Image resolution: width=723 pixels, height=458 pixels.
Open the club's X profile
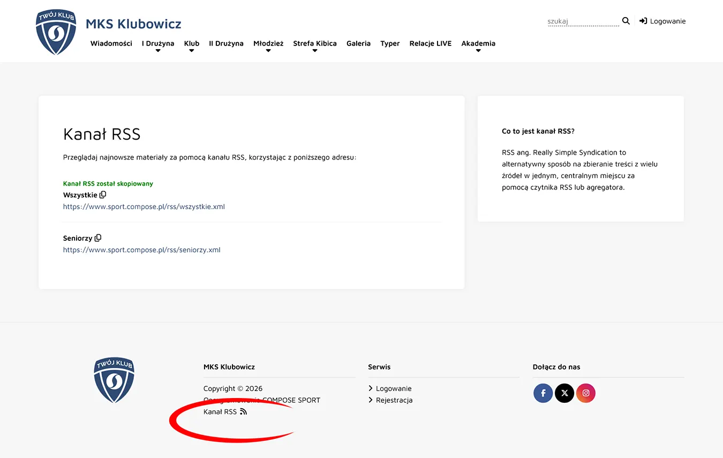564,393
